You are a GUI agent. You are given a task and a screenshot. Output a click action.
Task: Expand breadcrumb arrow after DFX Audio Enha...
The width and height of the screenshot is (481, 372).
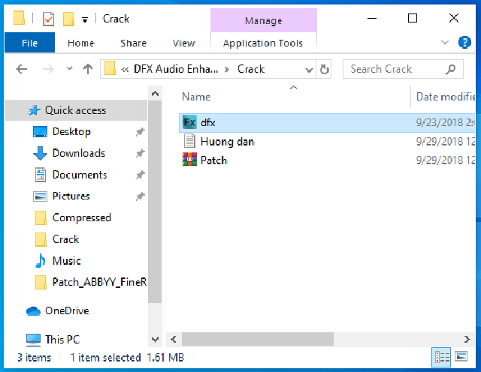[227, 70]
